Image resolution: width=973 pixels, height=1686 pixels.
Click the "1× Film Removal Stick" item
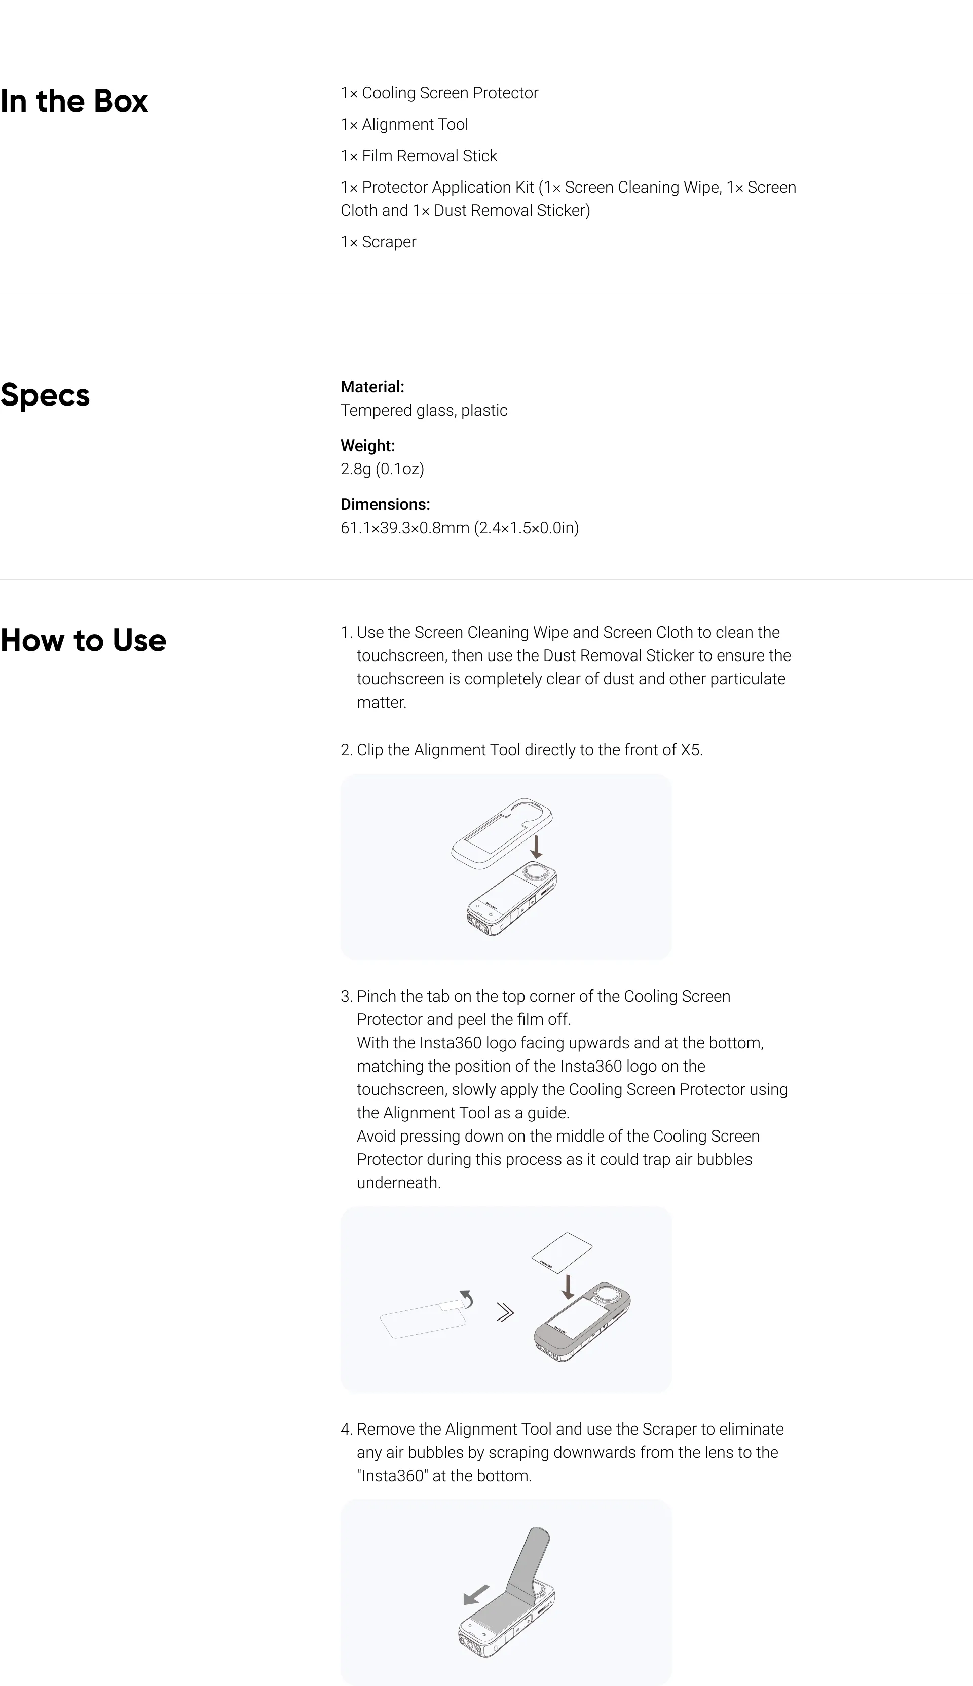pyautogui.click(x=418, y=156)
